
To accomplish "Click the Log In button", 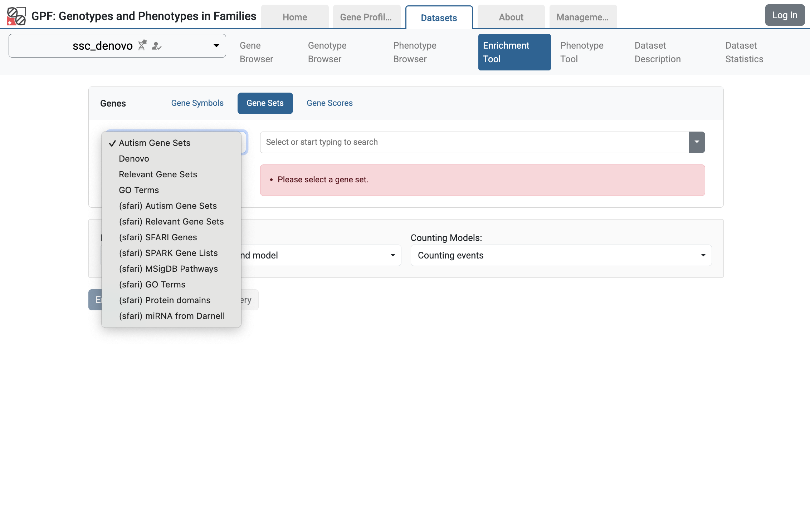I will (x=785, y=15).
